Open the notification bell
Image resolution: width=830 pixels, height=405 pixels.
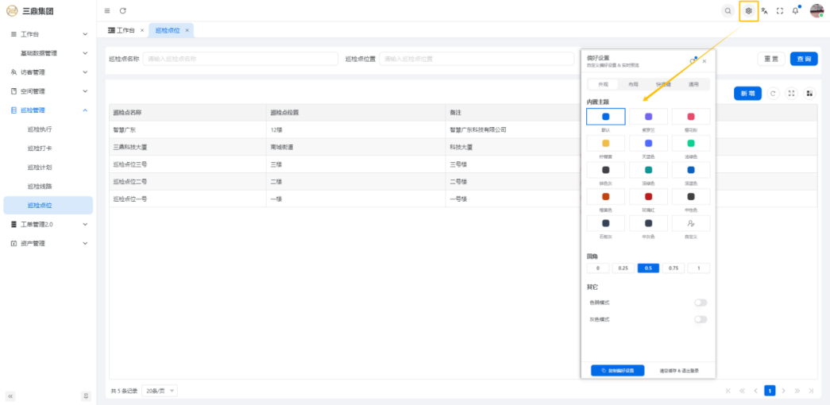[x=795, y=11]
